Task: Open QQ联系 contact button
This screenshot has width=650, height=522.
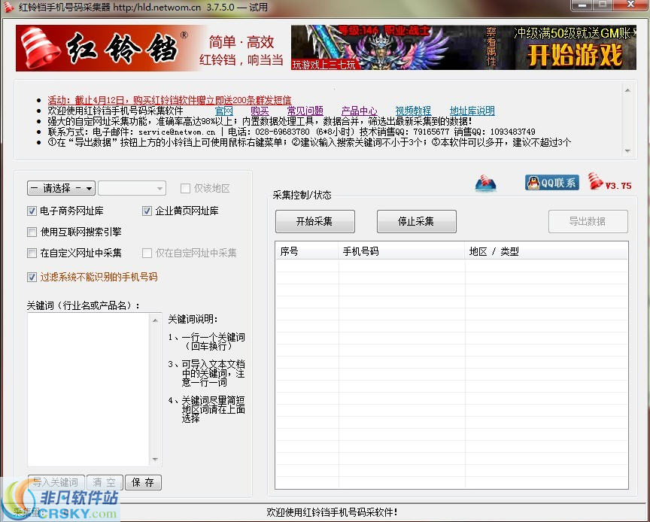Action: 551,183
